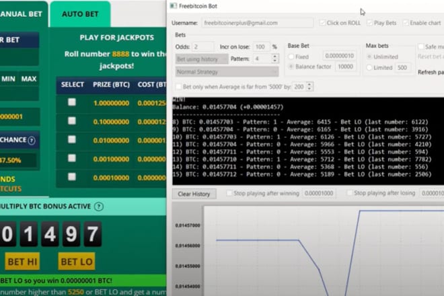Screen dimensions: 444x296
Task: Click the Bet using history button
Action: [x=202, y=59]
